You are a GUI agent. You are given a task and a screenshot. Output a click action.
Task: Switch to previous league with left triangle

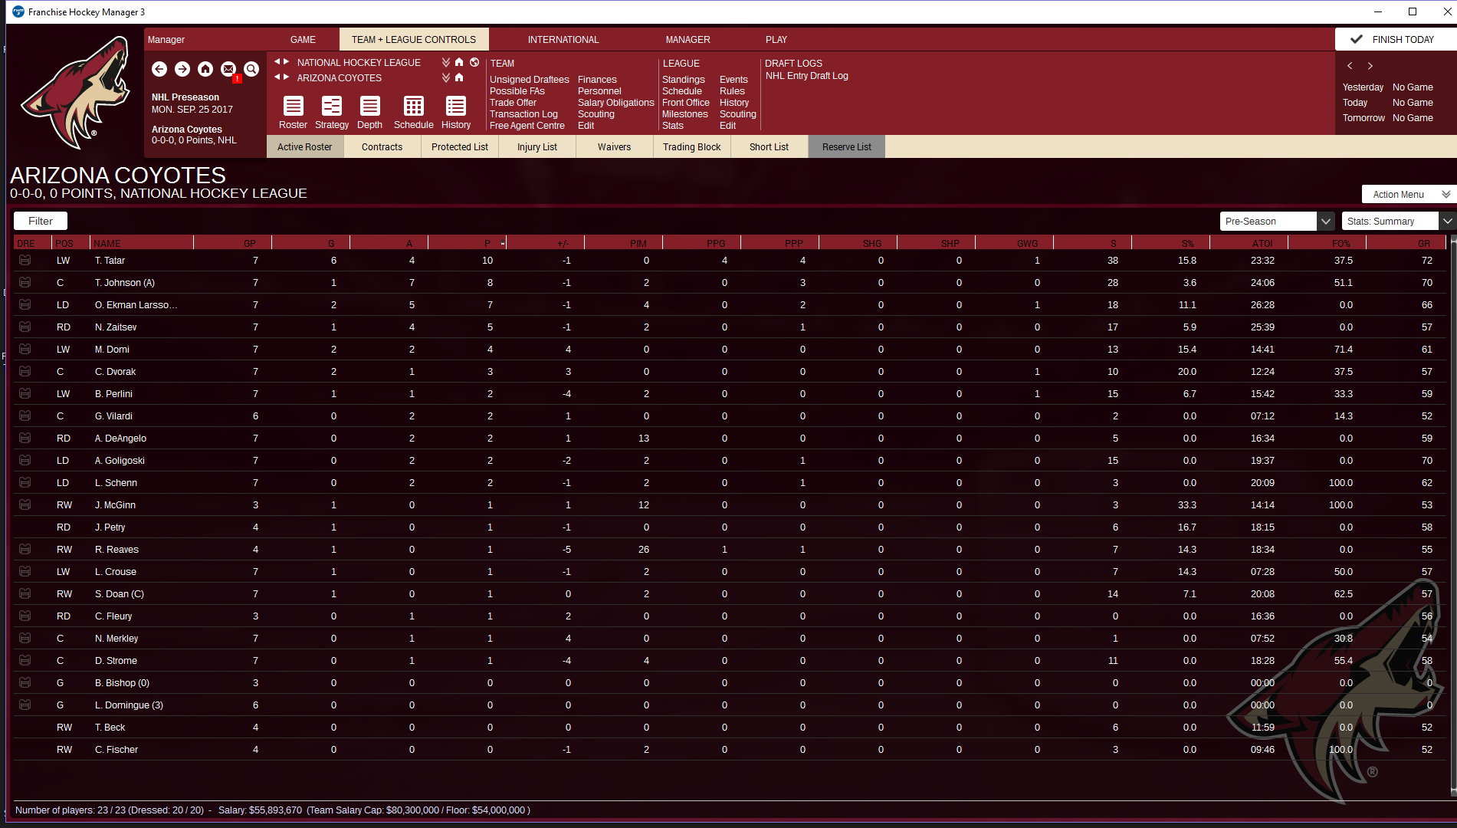[x=277, y=61]
